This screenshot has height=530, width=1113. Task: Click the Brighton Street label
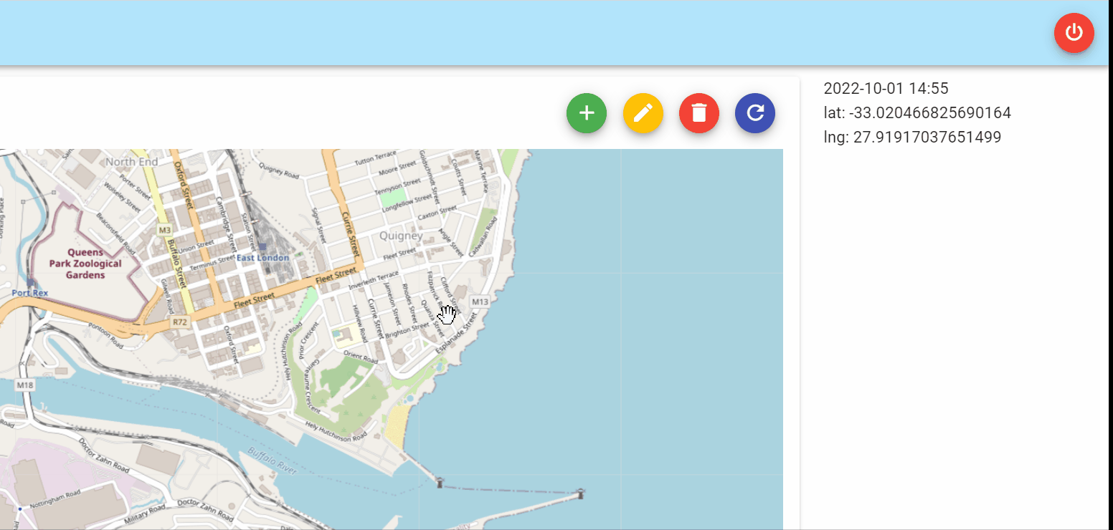(409, 332)
